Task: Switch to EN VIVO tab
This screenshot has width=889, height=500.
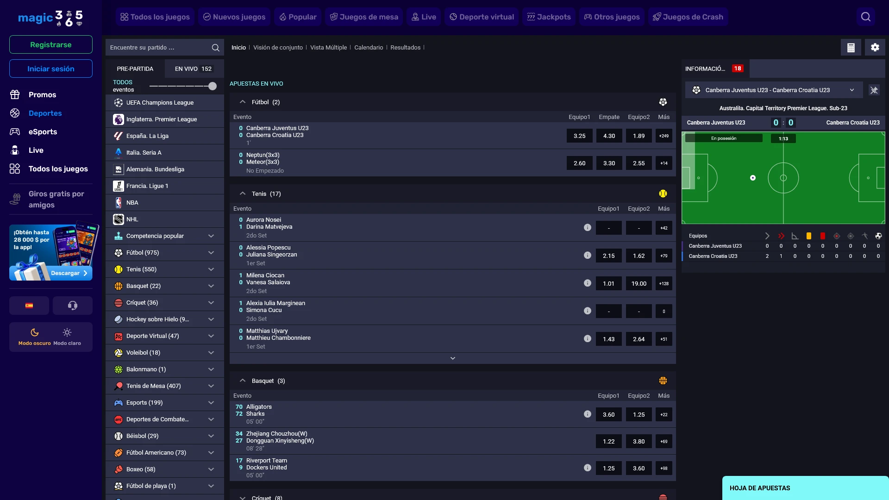Action: tap(194, 69)
